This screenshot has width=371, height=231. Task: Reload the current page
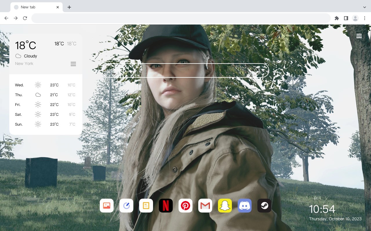click(25, 18)
